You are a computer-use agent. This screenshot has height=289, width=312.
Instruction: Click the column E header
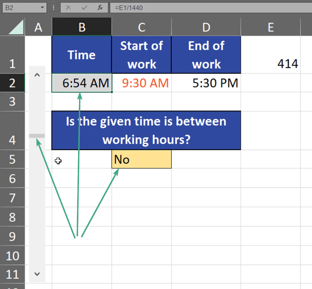[270, 27]
